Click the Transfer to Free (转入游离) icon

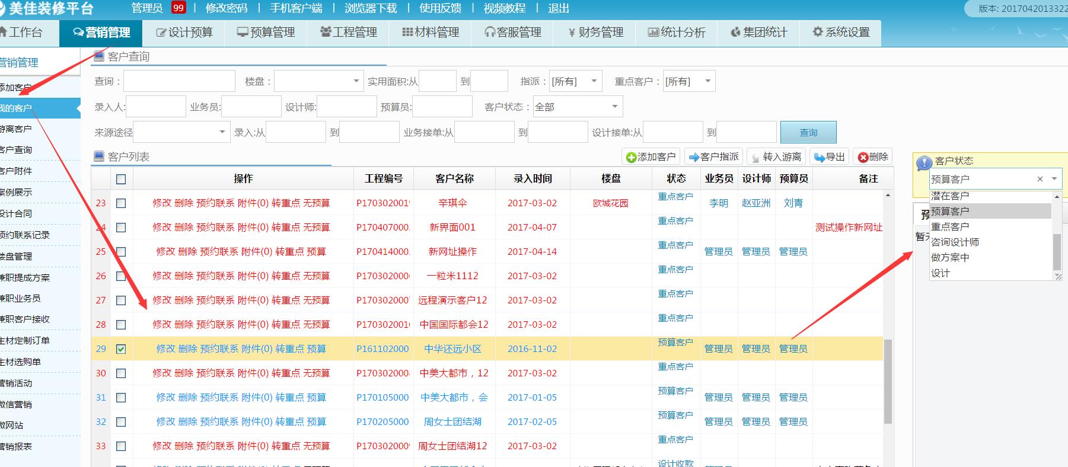[x=755, y=157]
